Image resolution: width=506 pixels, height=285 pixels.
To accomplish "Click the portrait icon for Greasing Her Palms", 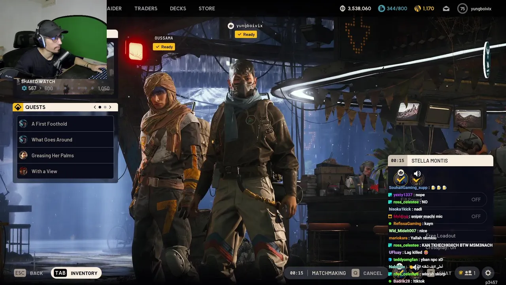I will point(23,156).
